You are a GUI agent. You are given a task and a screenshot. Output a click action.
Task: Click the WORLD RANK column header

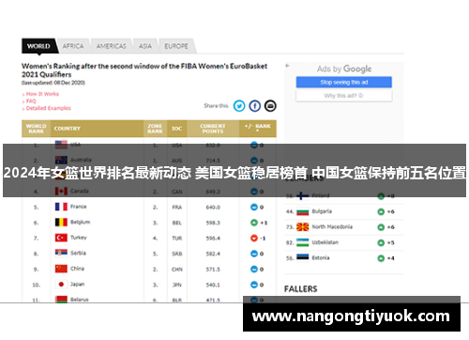click(x=37, y=129)
